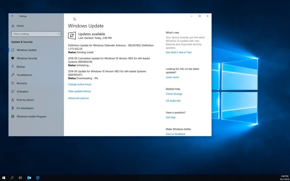Click the For developers tools icon
The width and height of the screenshot is (290, 181).
point(13,108)
